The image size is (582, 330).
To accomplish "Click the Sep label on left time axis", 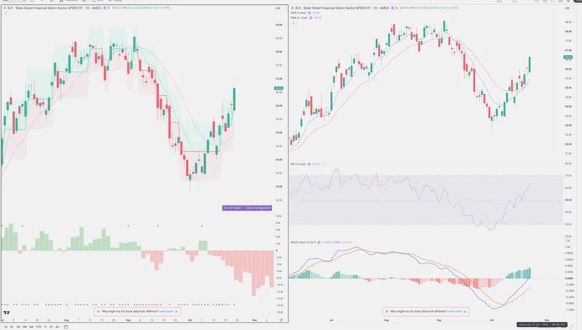I will point(129,320).
